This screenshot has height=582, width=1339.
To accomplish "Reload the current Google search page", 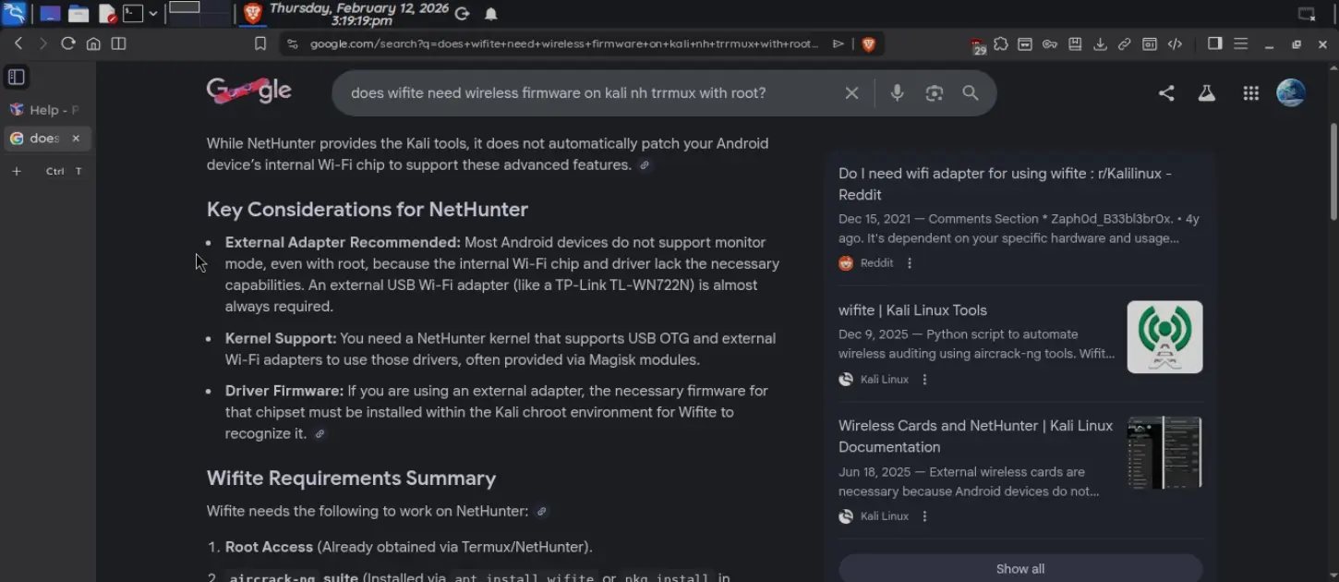I will point(67,43).
